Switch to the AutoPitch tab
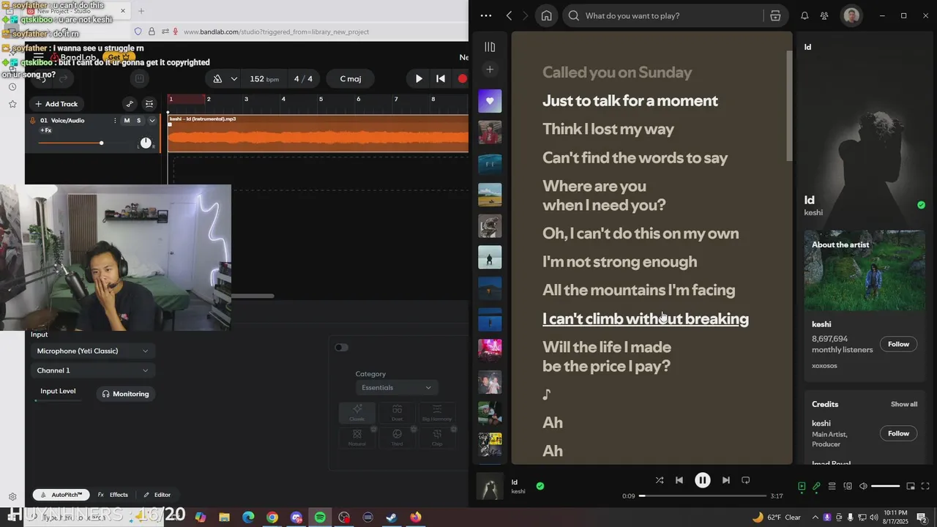937x527 pixels. point(61,495)
